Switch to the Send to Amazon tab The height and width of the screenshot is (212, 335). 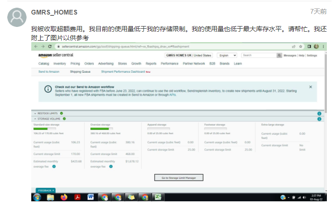click(49, 72)
